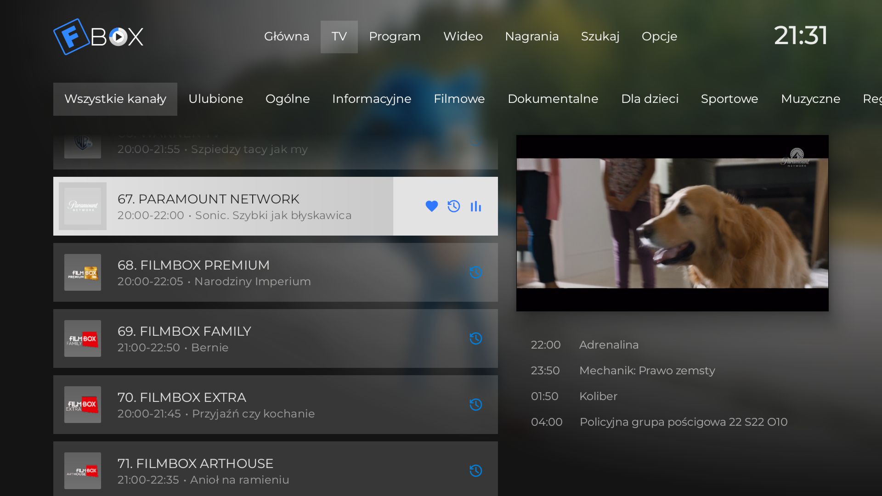Open the Program guide menu
Image resolution: width=882 pixels, height=496 pixels.
click(x=395, y=36)
